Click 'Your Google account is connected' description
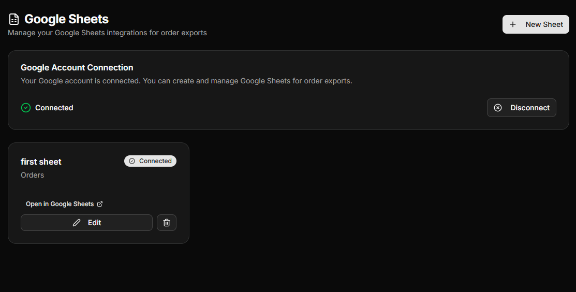The image size is (576, 292). coord(186,81)
